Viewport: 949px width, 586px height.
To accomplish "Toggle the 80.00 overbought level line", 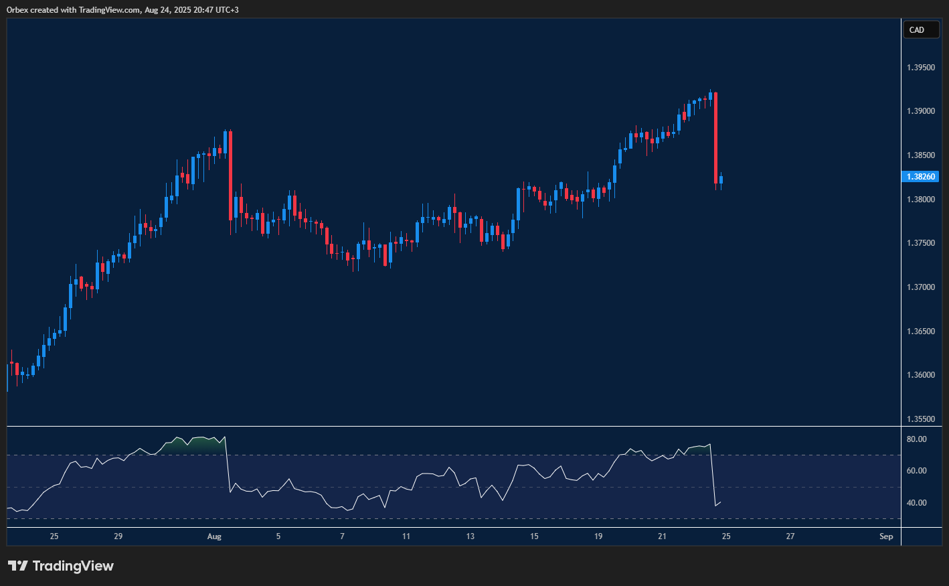I will point(917,439).
